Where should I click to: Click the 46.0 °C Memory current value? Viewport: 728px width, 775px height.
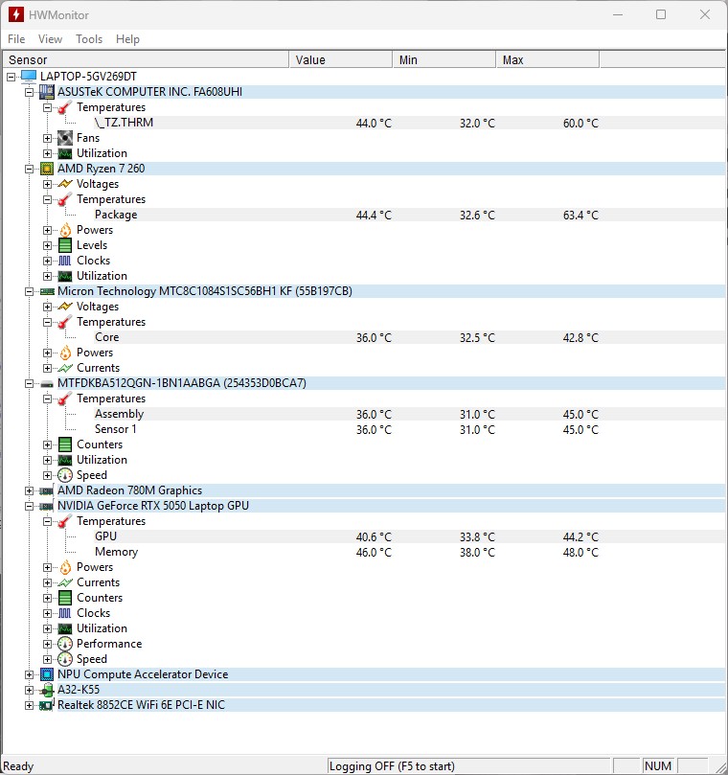tap(374, 552)
